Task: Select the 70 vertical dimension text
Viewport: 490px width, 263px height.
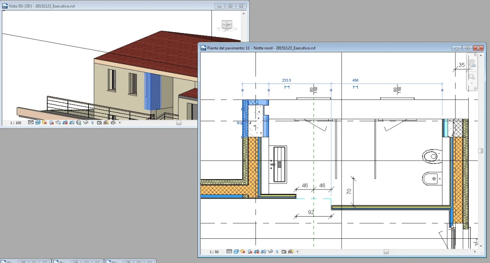Action: (x=349, y=191)
